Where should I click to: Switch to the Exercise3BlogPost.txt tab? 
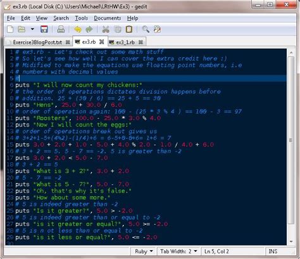coord(37,42)
